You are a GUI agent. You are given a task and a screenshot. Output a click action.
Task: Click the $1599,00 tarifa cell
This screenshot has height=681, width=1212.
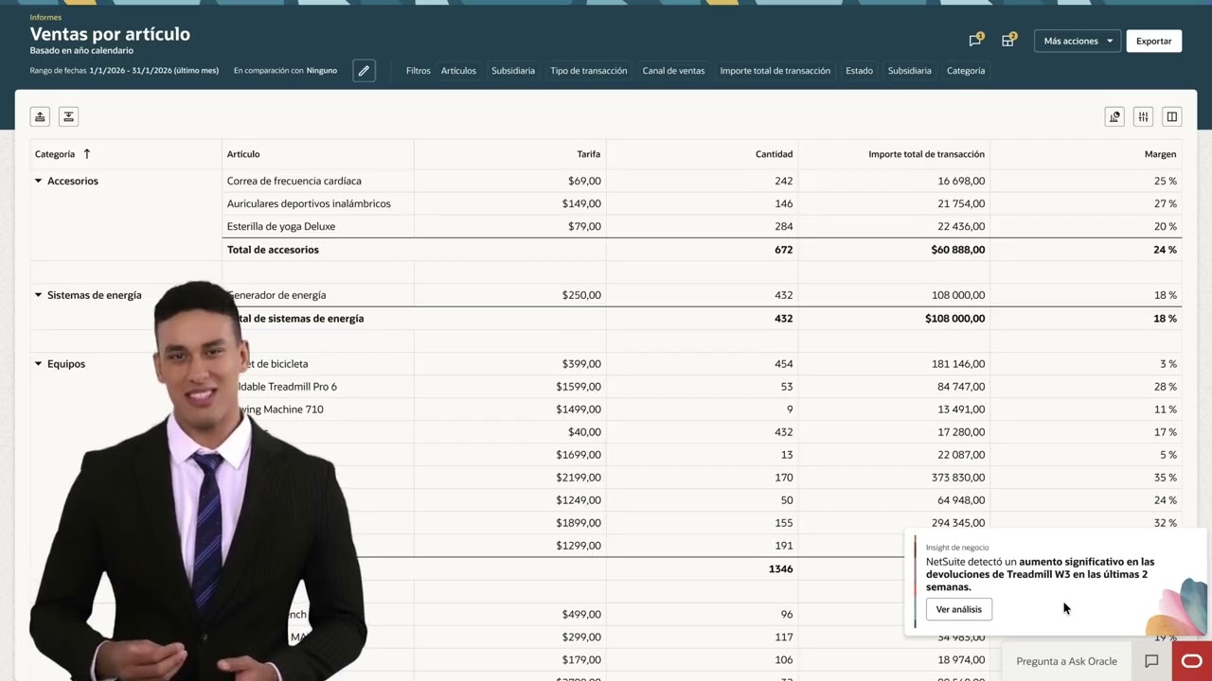click(x=579, y=387)
